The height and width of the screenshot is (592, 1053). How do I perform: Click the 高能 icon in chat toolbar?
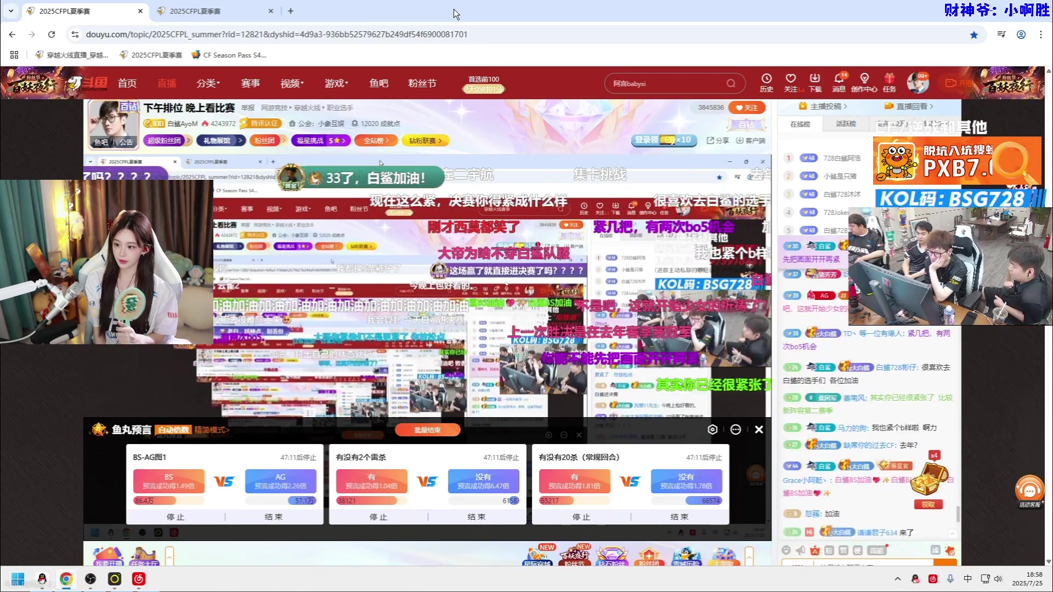pyautogui.click(x=876, y=550)
